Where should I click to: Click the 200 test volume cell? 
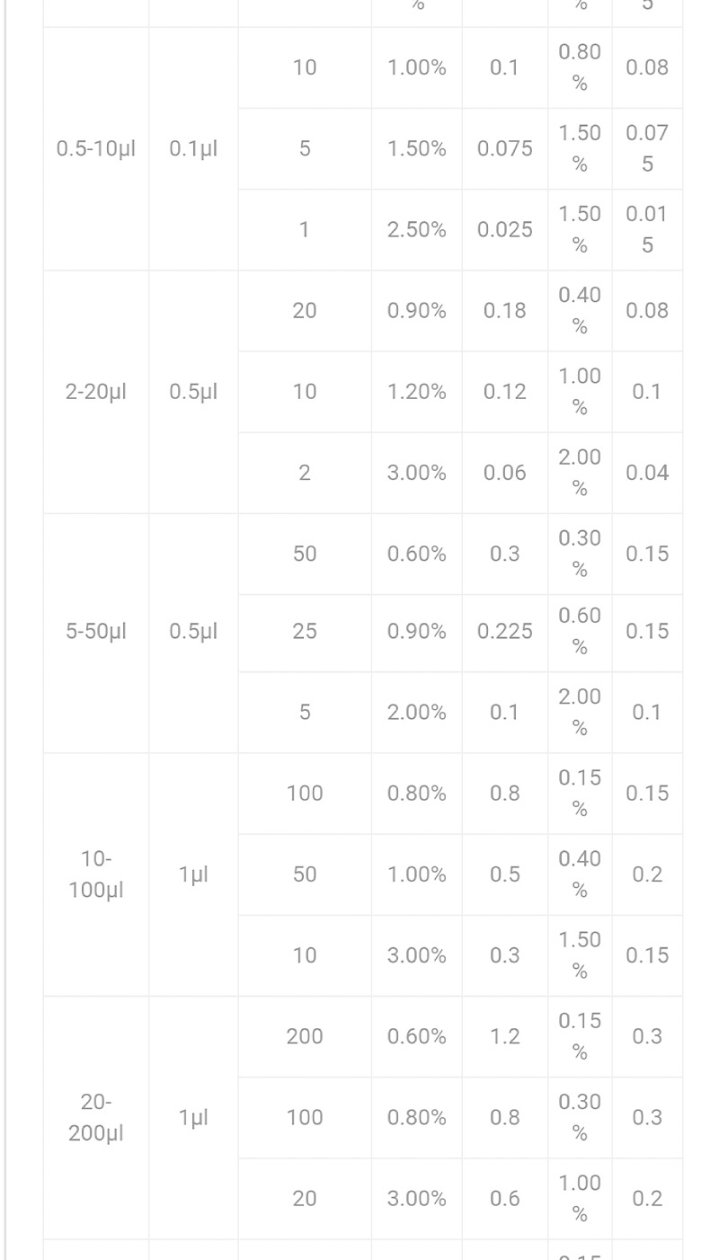pyautogui.click(x=305, y=1036)
